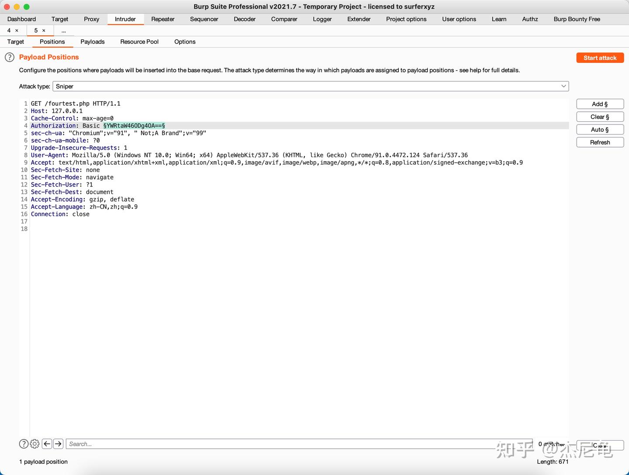The height and width of the screenshot is (475, 629).
Task: Click the Accept: text/html header line
Action: pos(277,162)
